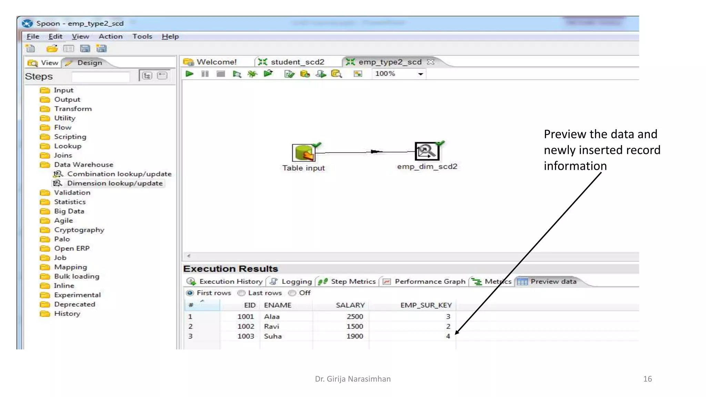The image size is (706, 397).
Task: Expand the Input steps folder
Action: 63,90
